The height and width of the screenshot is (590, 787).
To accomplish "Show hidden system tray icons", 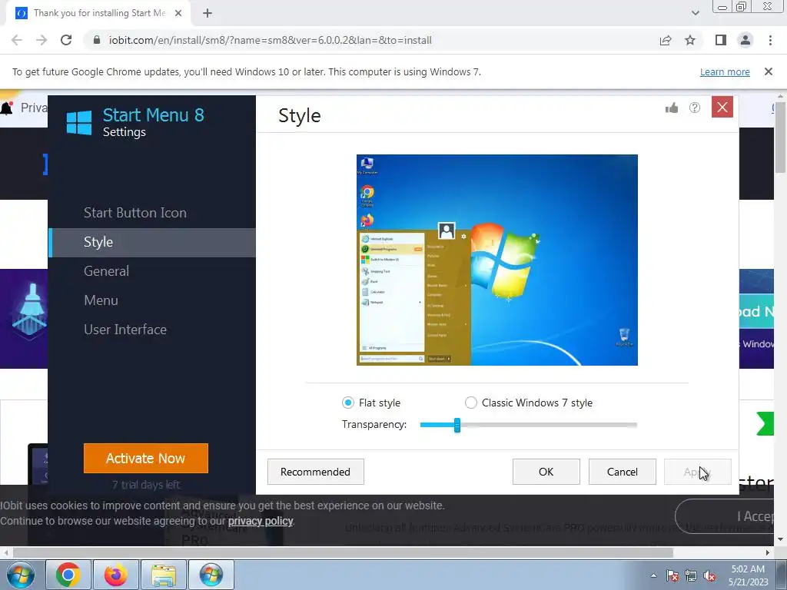I will (x=653, y=575).
